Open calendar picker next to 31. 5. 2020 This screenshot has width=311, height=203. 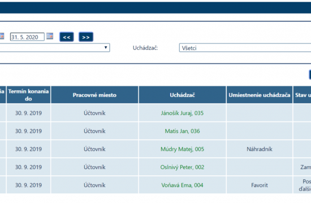point(50,36)
